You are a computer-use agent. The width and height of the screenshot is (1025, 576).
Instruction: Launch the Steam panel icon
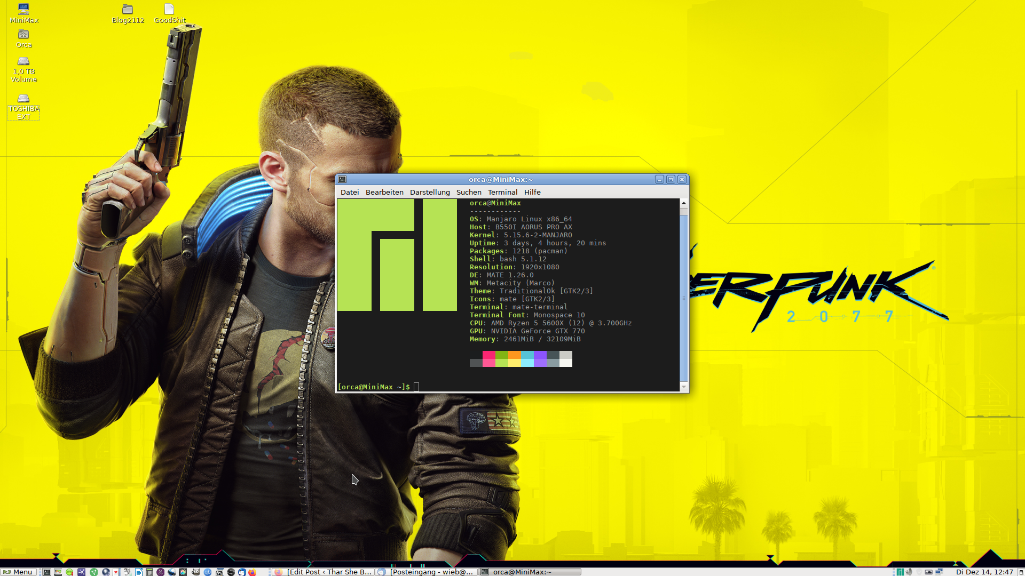(x=231, y=572)
